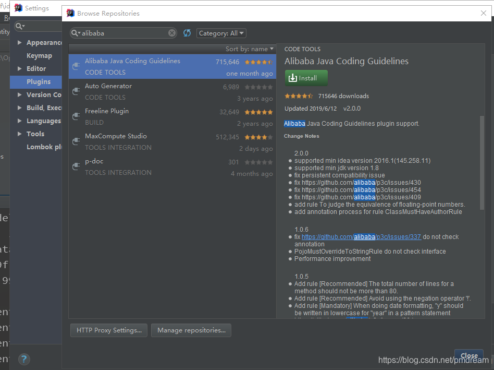Open the help question mark icon
494x370 pixels.
coord(24,359)
